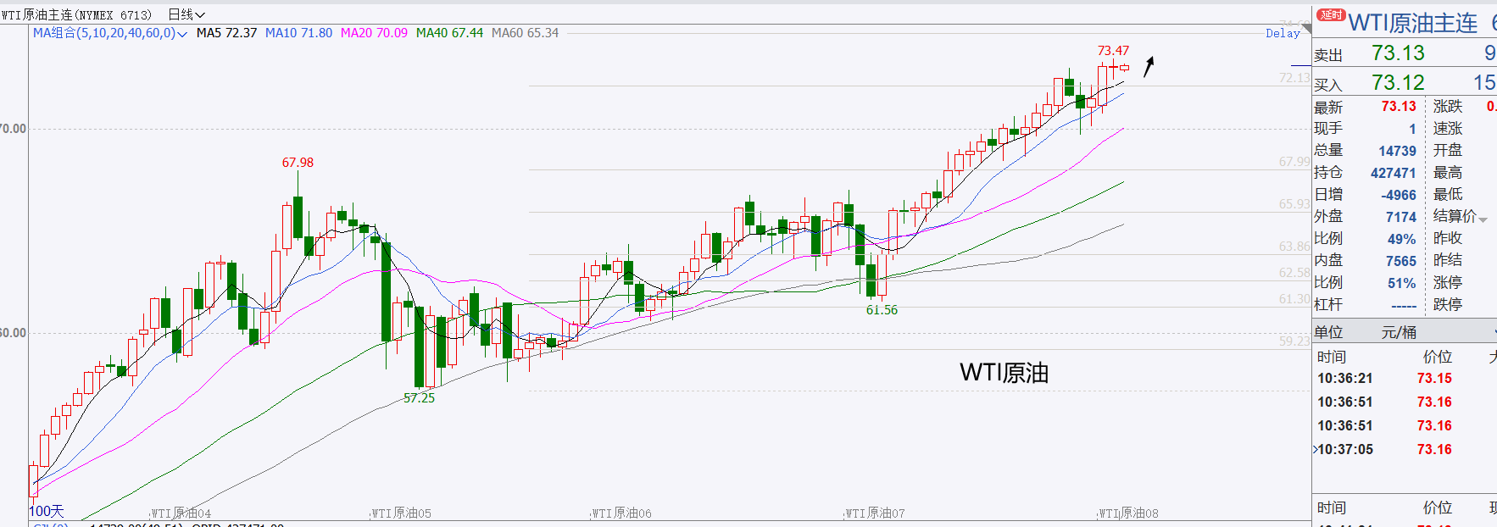Screen dimensions: 1497x527
Task: Select the 10:37:05 trade row
Action: click(1404, 449)
